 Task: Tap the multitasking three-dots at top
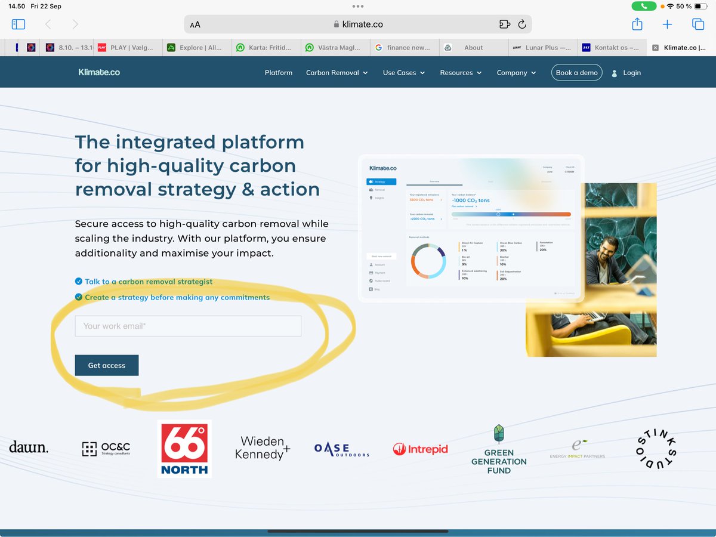tap(358, 6)
